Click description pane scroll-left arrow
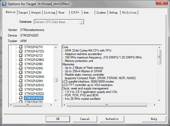The height and width of the screenshot is (126, 170). pos(64,105)
